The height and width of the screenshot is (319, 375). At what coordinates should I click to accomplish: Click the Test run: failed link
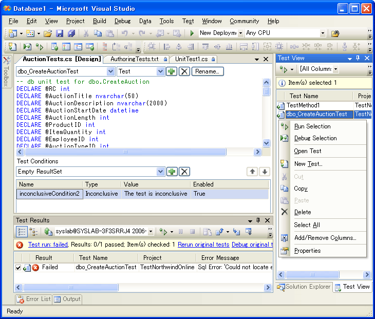pyautogui.click(x=48, y=245)
